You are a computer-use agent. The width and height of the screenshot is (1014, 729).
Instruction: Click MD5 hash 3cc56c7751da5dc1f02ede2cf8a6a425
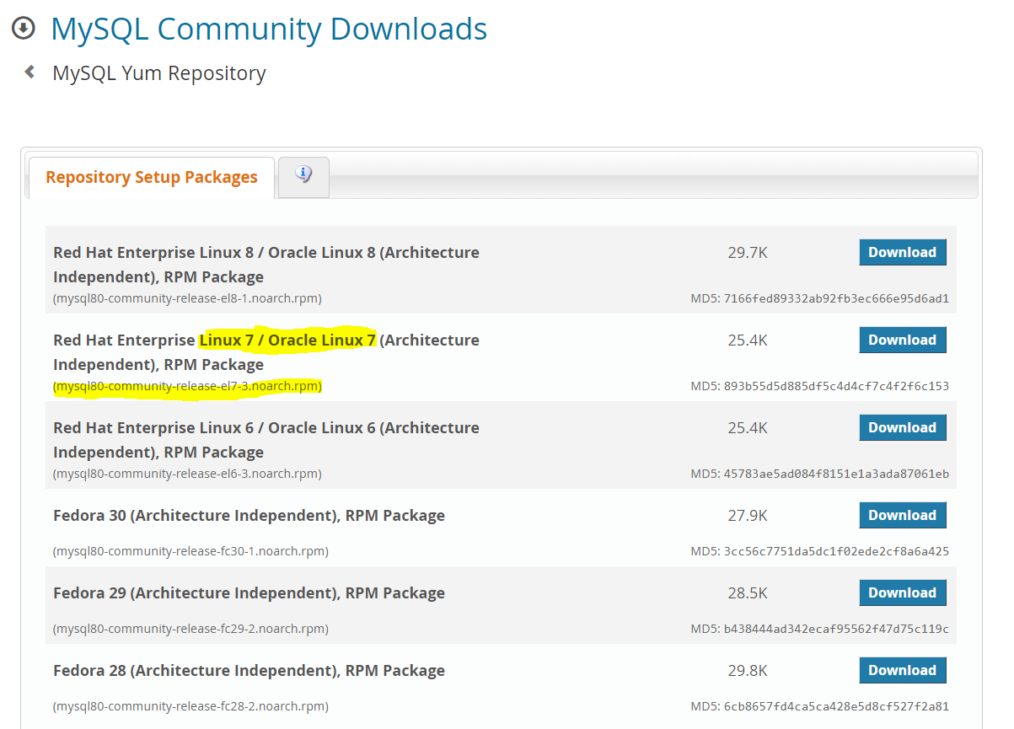point(836,551)
